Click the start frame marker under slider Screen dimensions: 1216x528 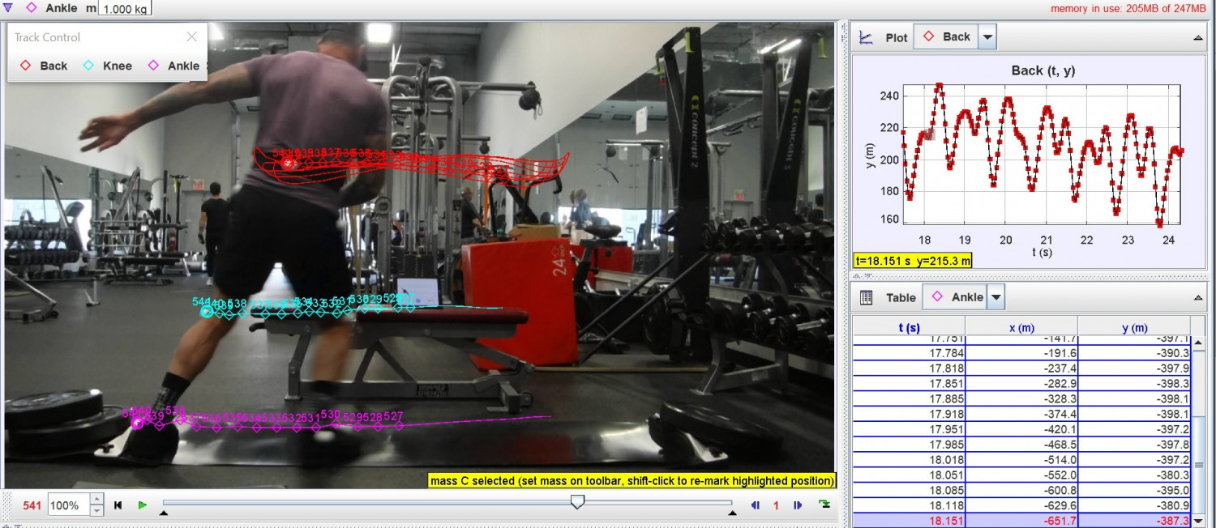[x=164, y=513]
